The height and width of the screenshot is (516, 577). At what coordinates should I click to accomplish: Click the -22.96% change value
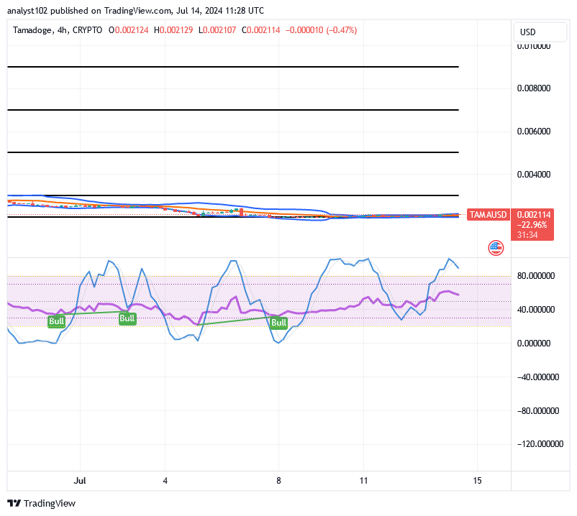point(532,224)
